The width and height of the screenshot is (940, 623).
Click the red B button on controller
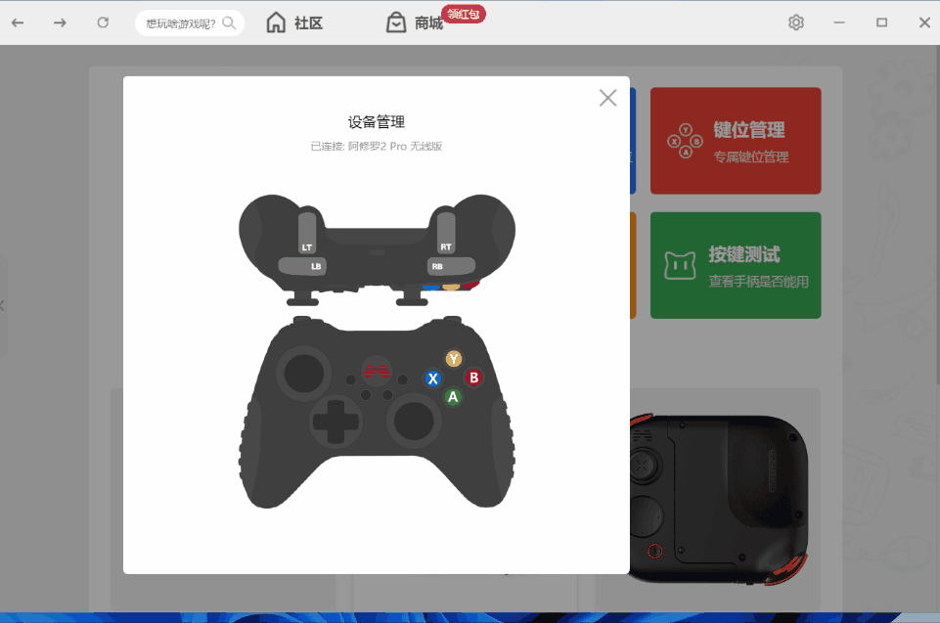pyautogui.click(x=473, y=378)
